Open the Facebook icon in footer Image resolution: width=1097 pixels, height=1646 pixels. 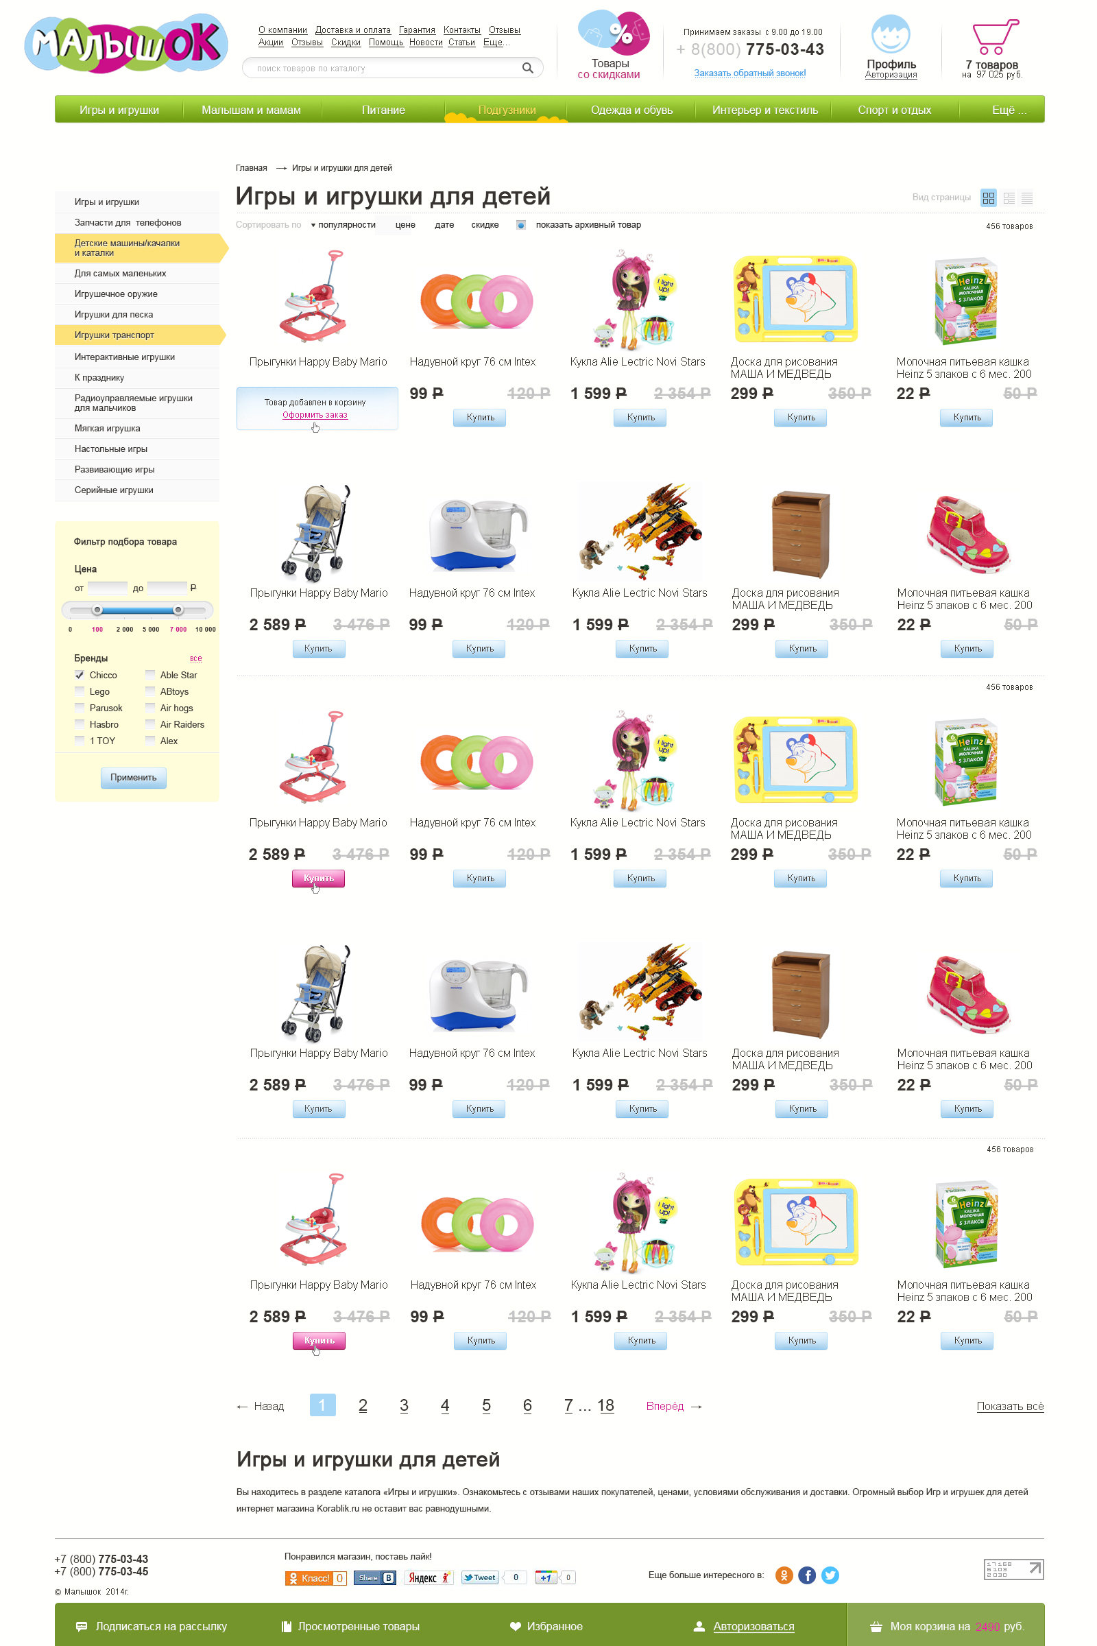pos(807,1575)
